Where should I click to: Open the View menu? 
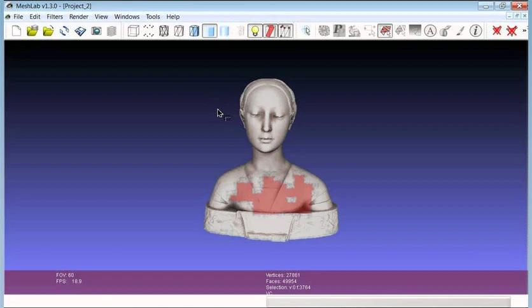pos(101,17)
